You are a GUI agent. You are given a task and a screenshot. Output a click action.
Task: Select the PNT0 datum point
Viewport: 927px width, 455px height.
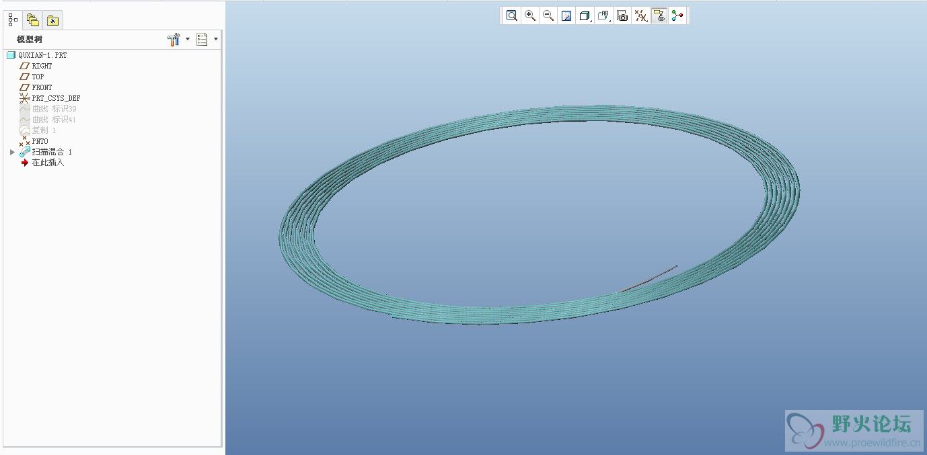[x=34, y=141]
